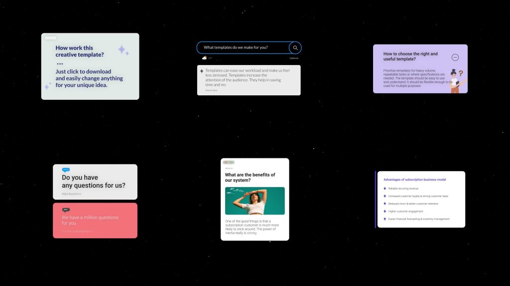
Task: Select 'How to choose the right and useful template?' heading
Action: [x=410, y=57]
